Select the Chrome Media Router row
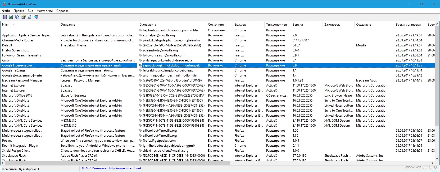440x172 pixels. tap(218, 40)
